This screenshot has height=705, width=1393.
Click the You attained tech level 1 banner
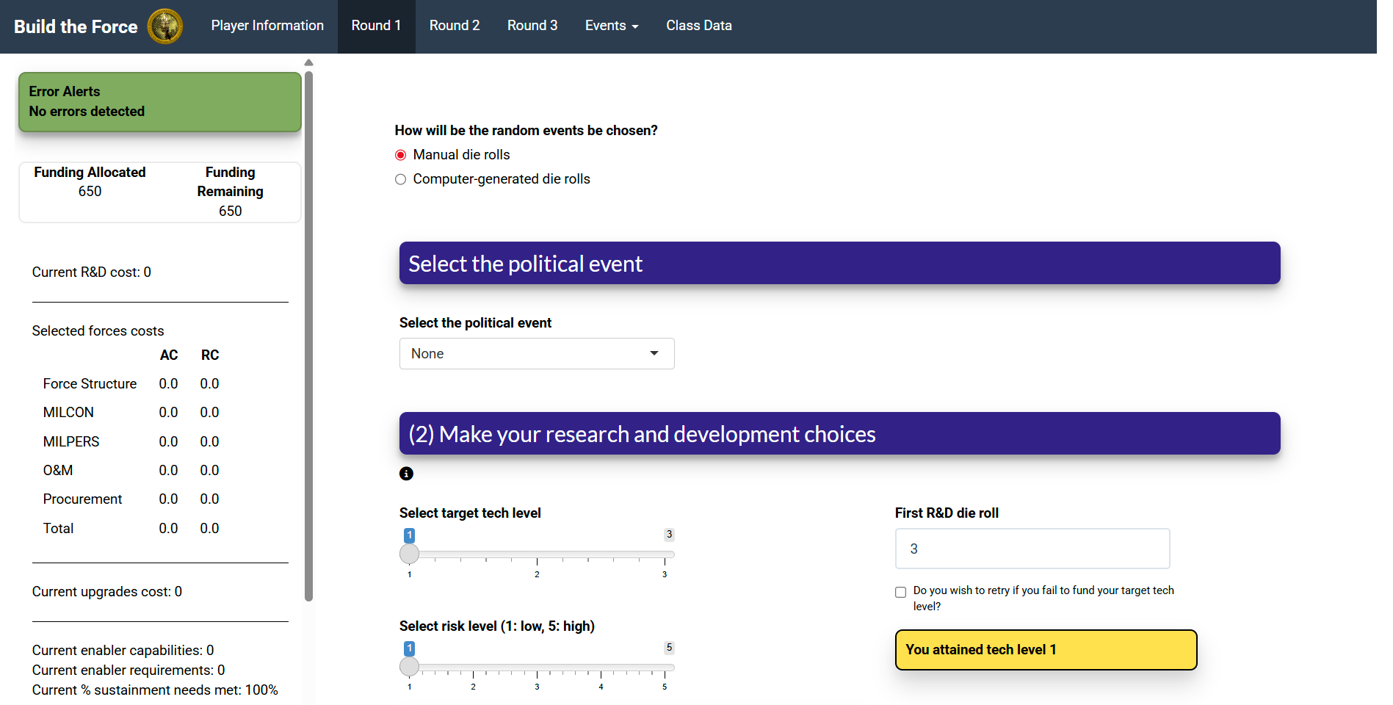(1045, 649)
